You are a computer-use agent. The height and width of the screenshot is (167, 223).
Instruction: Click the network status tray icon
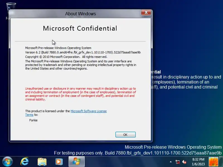click(177, 162)
